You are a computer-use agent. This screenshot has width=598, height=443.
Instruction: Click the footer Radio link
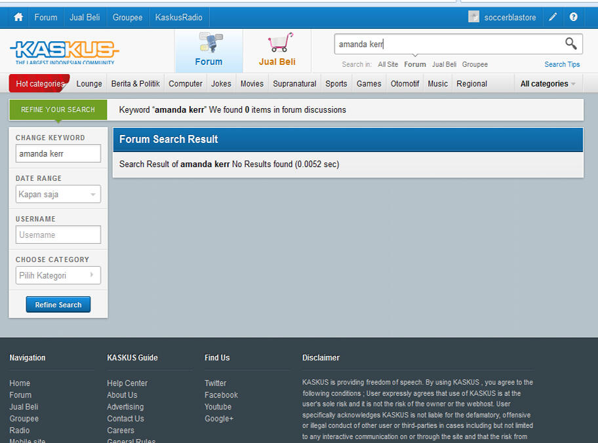(x=20, y=431)
